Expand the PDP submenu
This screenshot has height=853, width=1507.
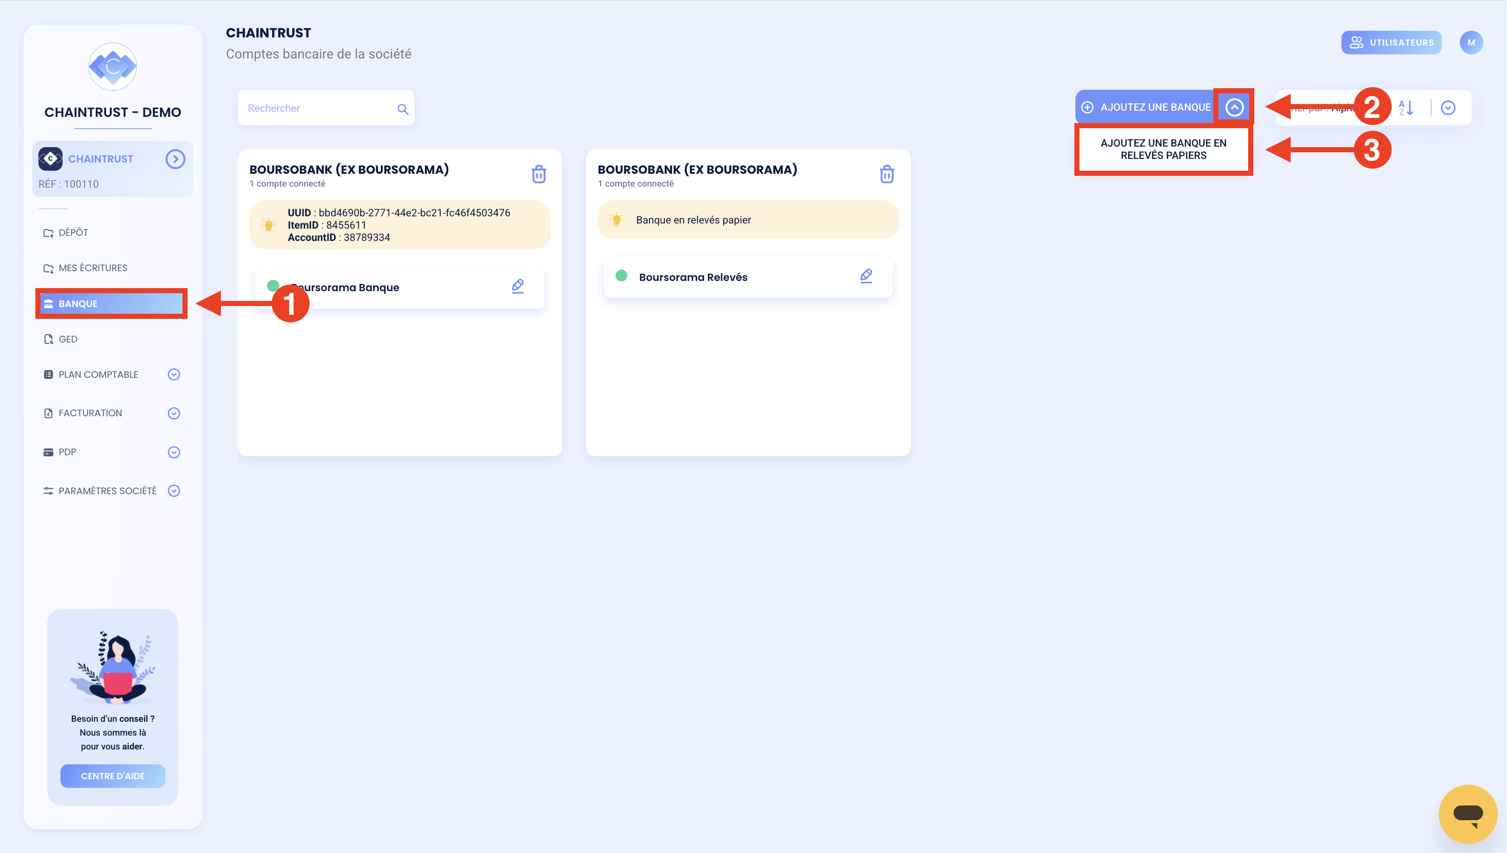(174, 452)
